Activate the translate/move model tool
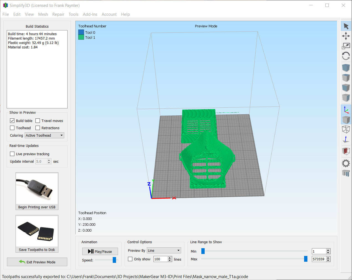352x280 pixels. (346, 36)
